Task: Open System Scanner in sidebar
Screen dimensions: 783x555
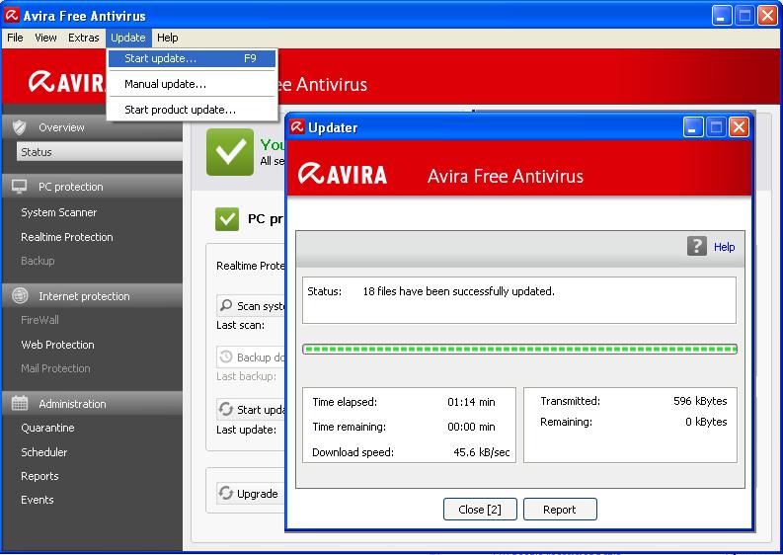Action: 59,212
